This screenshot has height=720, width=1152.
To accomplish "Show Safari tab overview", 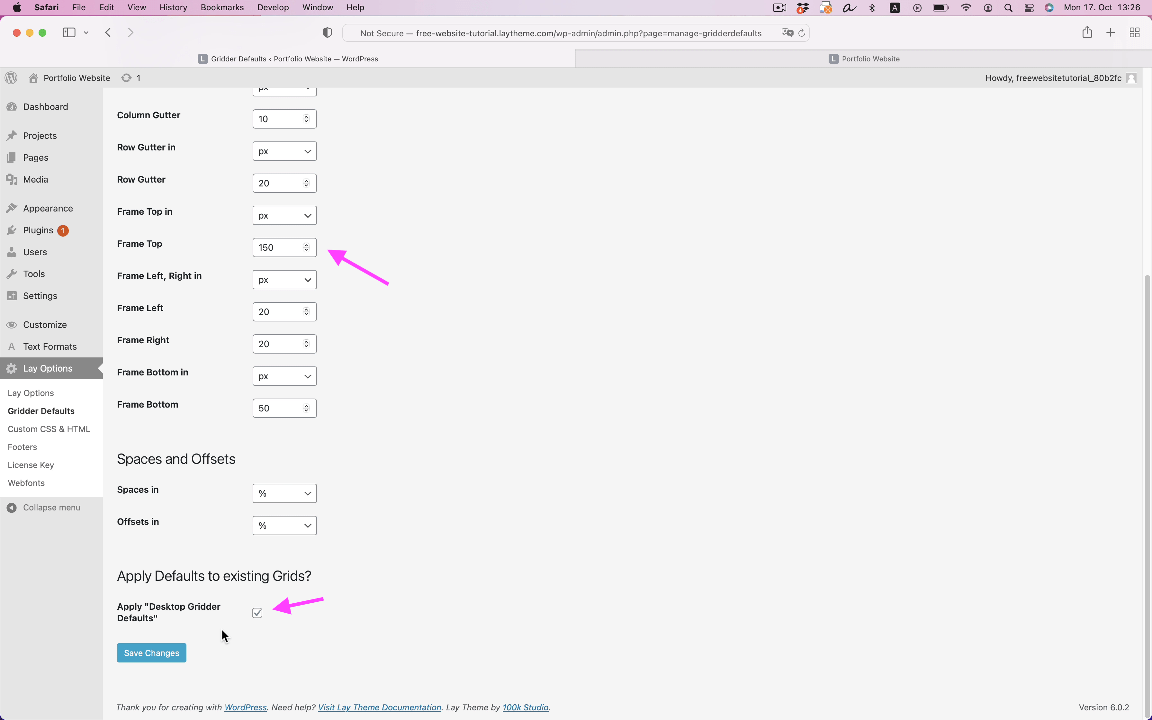I will 1134,32.
